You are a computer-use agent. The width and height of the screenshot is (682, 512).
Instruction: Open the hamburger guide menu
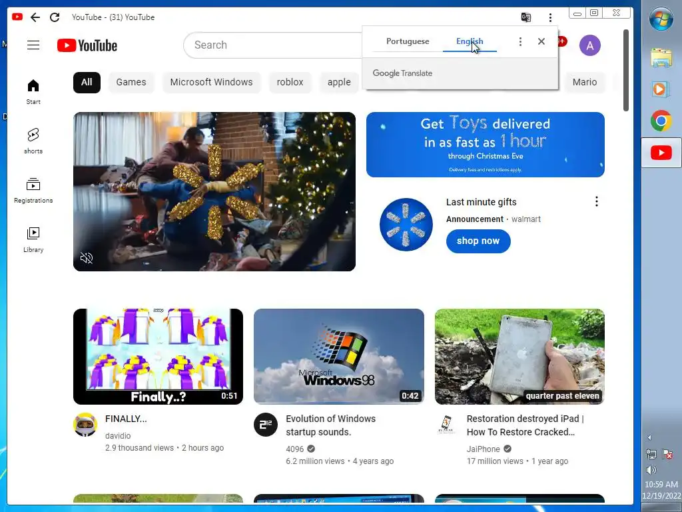33,45
